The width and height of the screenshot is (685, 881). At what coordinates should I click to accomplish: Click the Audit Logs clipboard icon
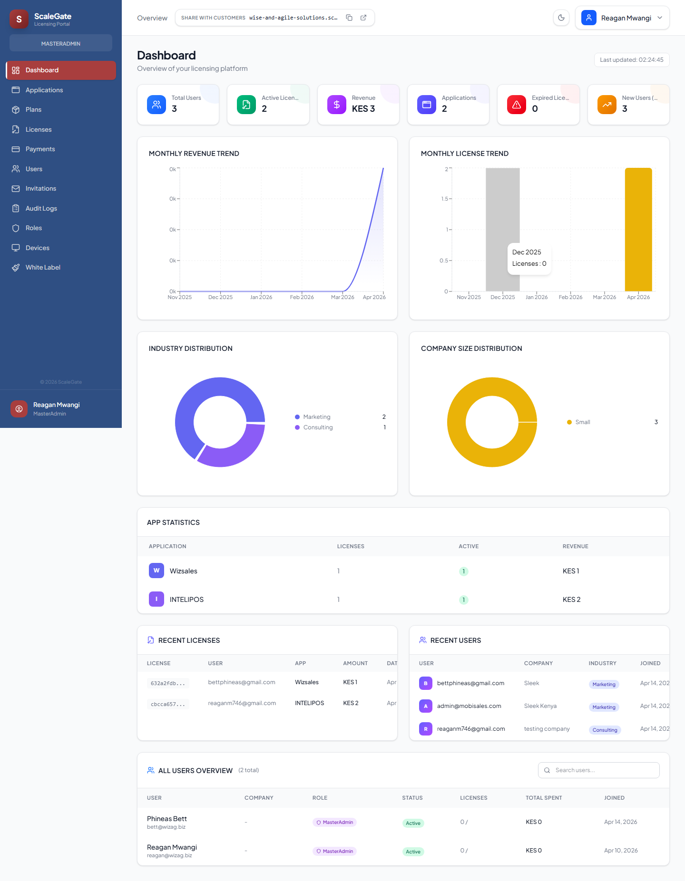pyautogui.click(x=16, y=208)
